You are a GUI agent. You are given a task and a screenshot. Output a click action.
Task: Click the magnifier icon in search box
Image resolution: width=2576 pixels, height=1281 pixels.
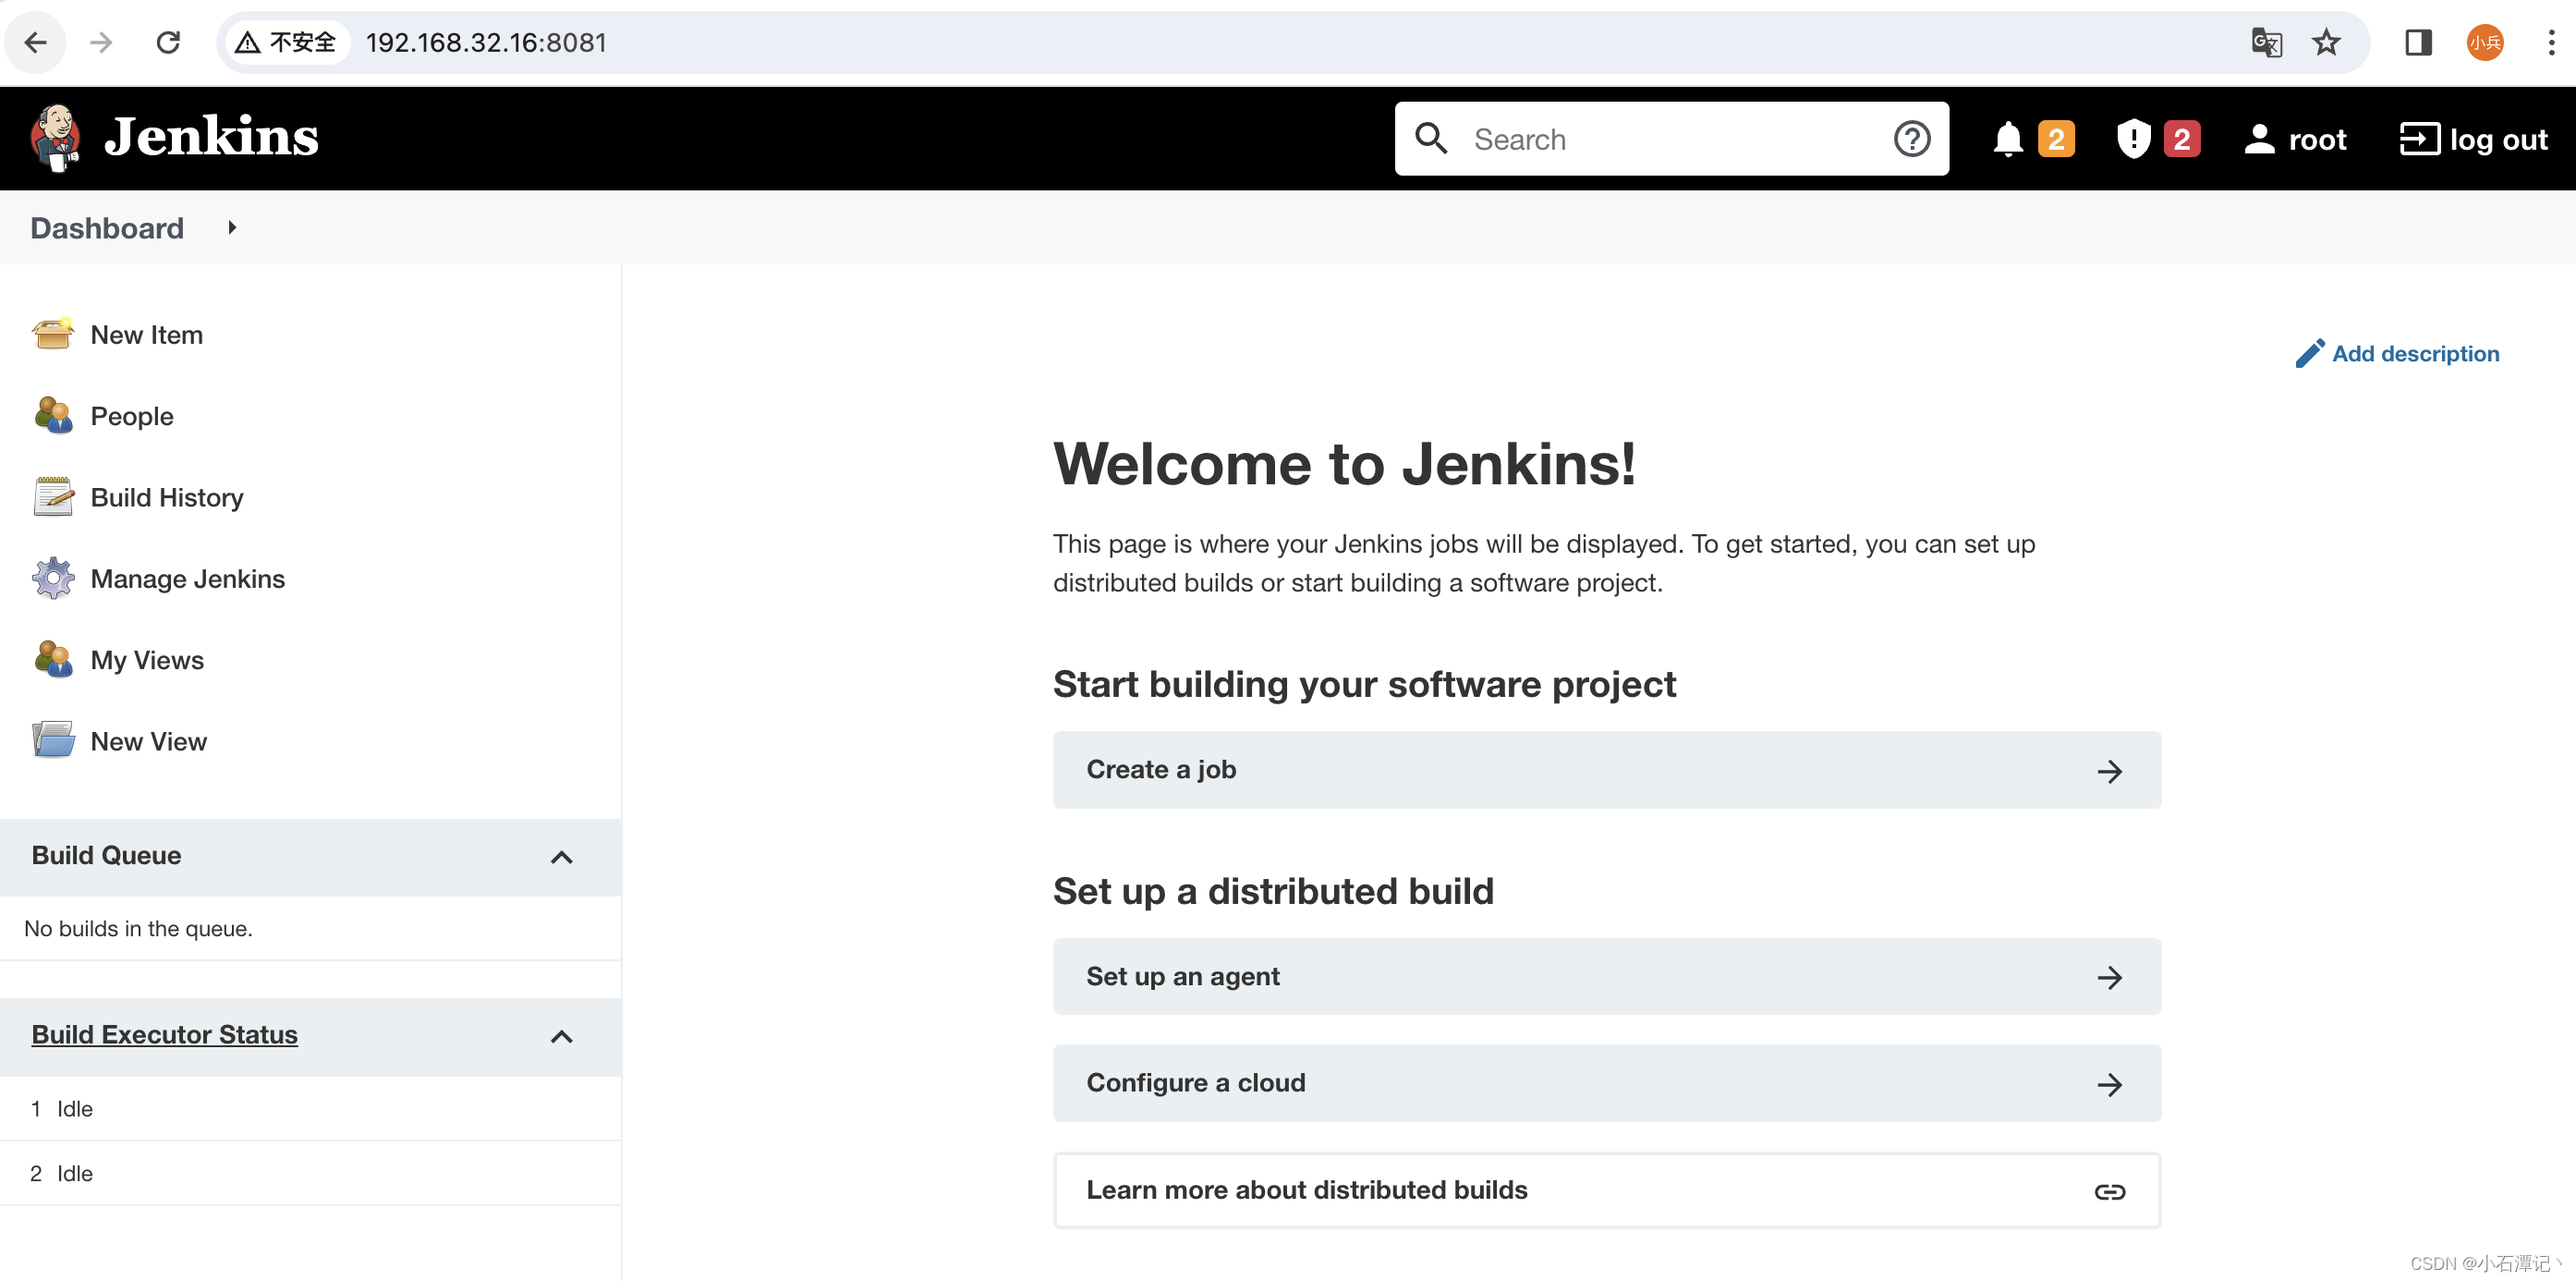tap(1431, 138)
